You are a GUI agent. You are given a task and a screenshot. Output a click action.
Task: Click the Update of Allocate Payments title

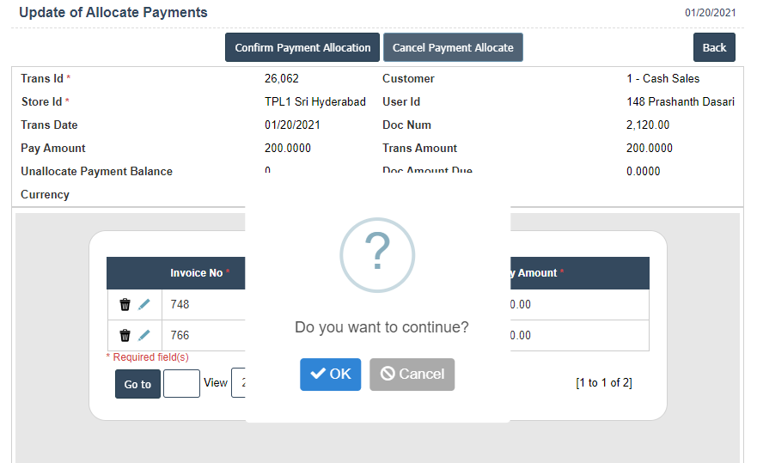click(x=113, y=13)
